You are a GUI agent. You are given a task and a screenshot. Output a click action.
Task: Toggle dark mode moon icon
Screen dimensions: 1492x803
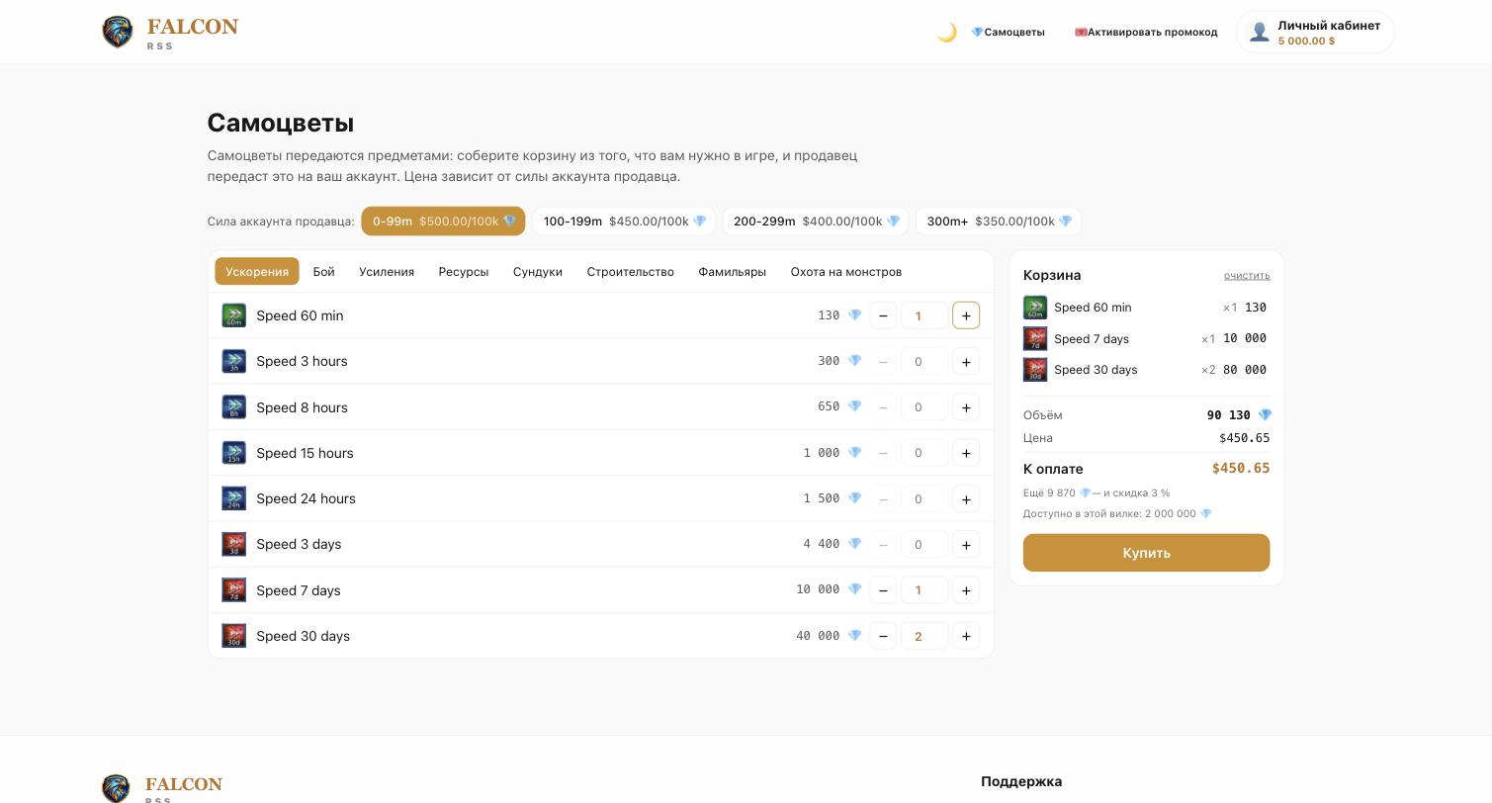[x=946, y=33]
